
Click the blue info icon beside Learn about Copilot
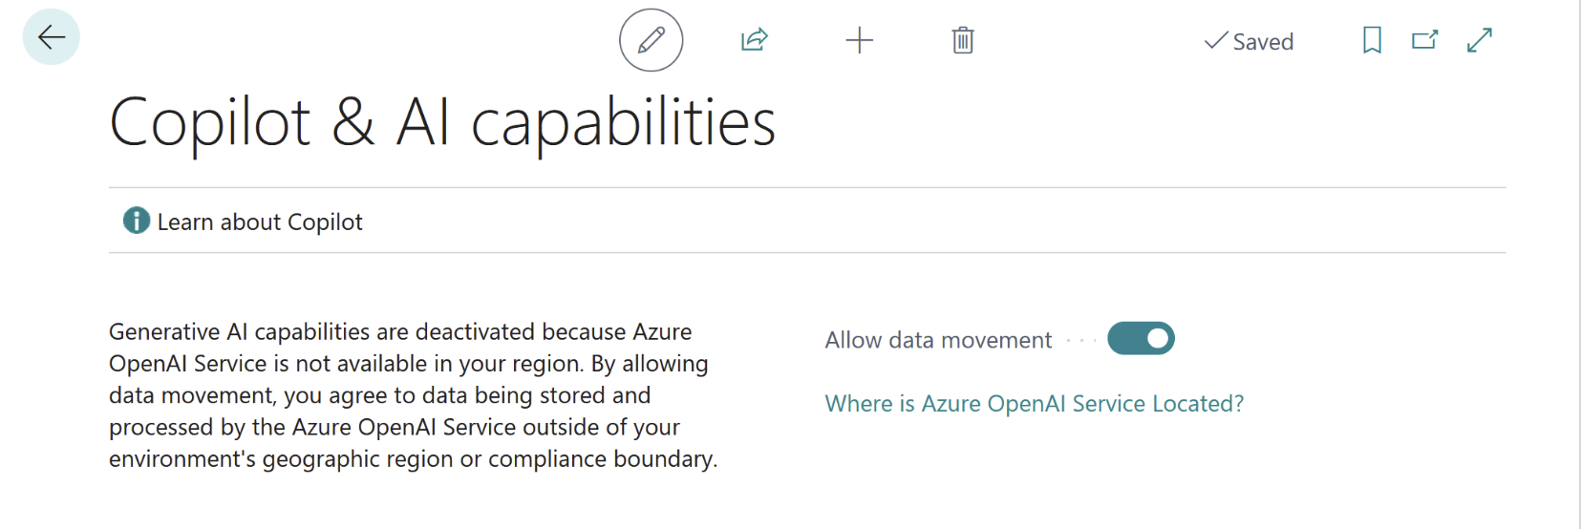click(x=137, y=221)
